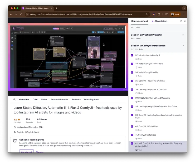Click the search icon beside the Overview tab
Viewport: 195px width, 163px height.
(14, 99)
